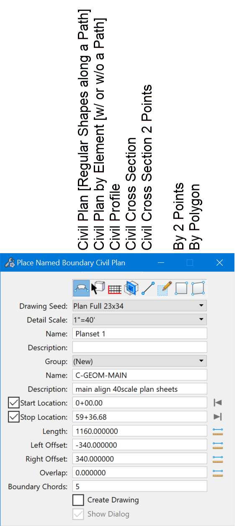
Task: Click the Stop Location lock-to-end icon
Action: click(218, 417)
